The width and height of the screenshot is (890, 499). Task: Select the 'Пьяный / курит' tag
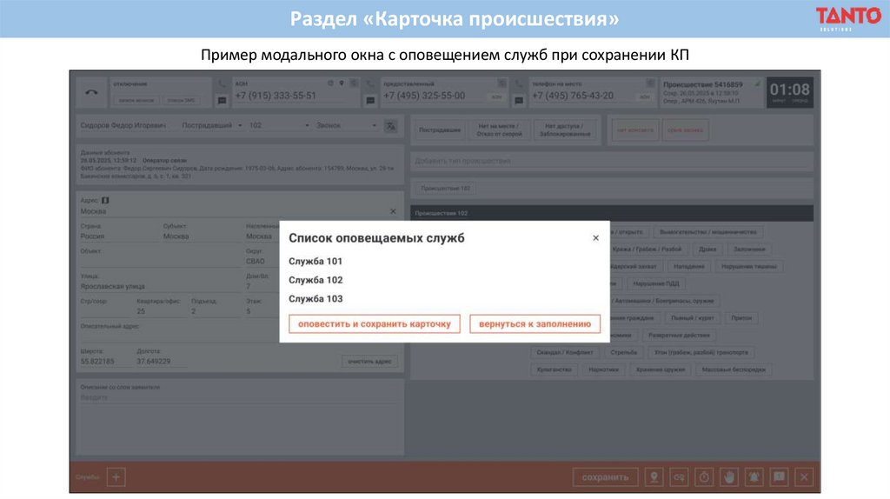pyautogui.click(x=692, y=318)
